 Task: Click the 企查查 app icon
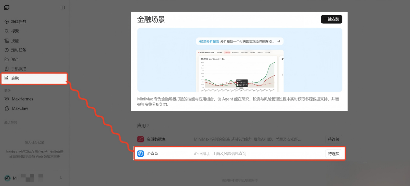(140, 154)
